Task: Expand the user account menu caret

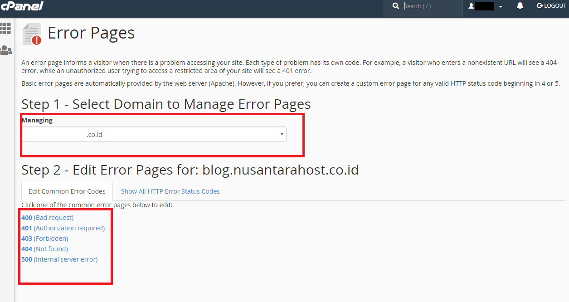Action: click(501, 7)
